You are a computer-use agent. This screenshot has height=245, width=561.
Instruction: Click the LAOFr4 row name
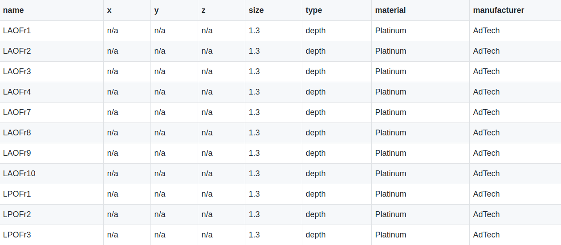tap(17, 92)
